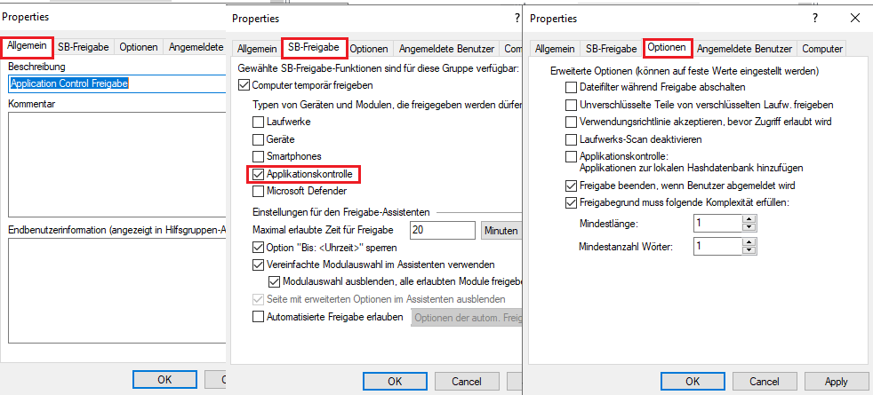Image resolution: width=873 pixels, height=395 pixels.
Task: Open the Minuten time unit dropdown
Action: 501,230
